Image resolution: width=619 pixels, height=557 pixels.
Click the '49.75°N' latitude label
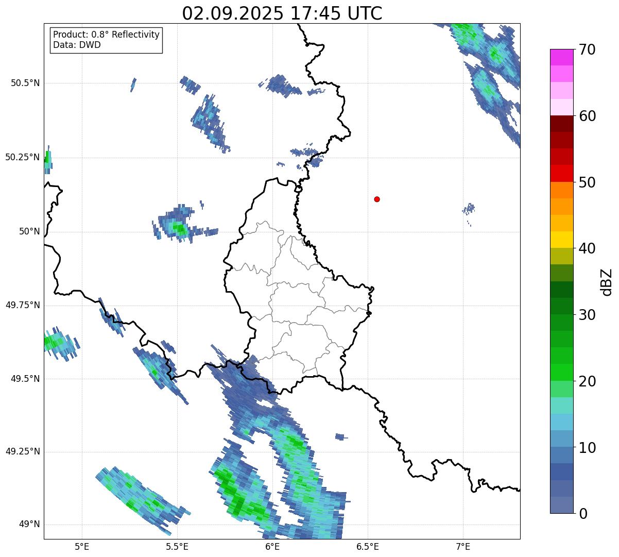23,305
